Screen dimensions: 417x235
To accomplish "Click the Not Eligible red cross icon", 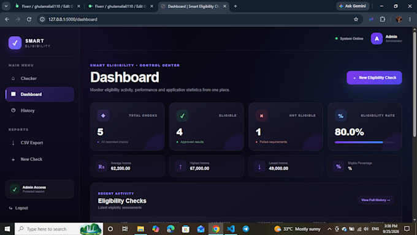I will tap(261, 116).
